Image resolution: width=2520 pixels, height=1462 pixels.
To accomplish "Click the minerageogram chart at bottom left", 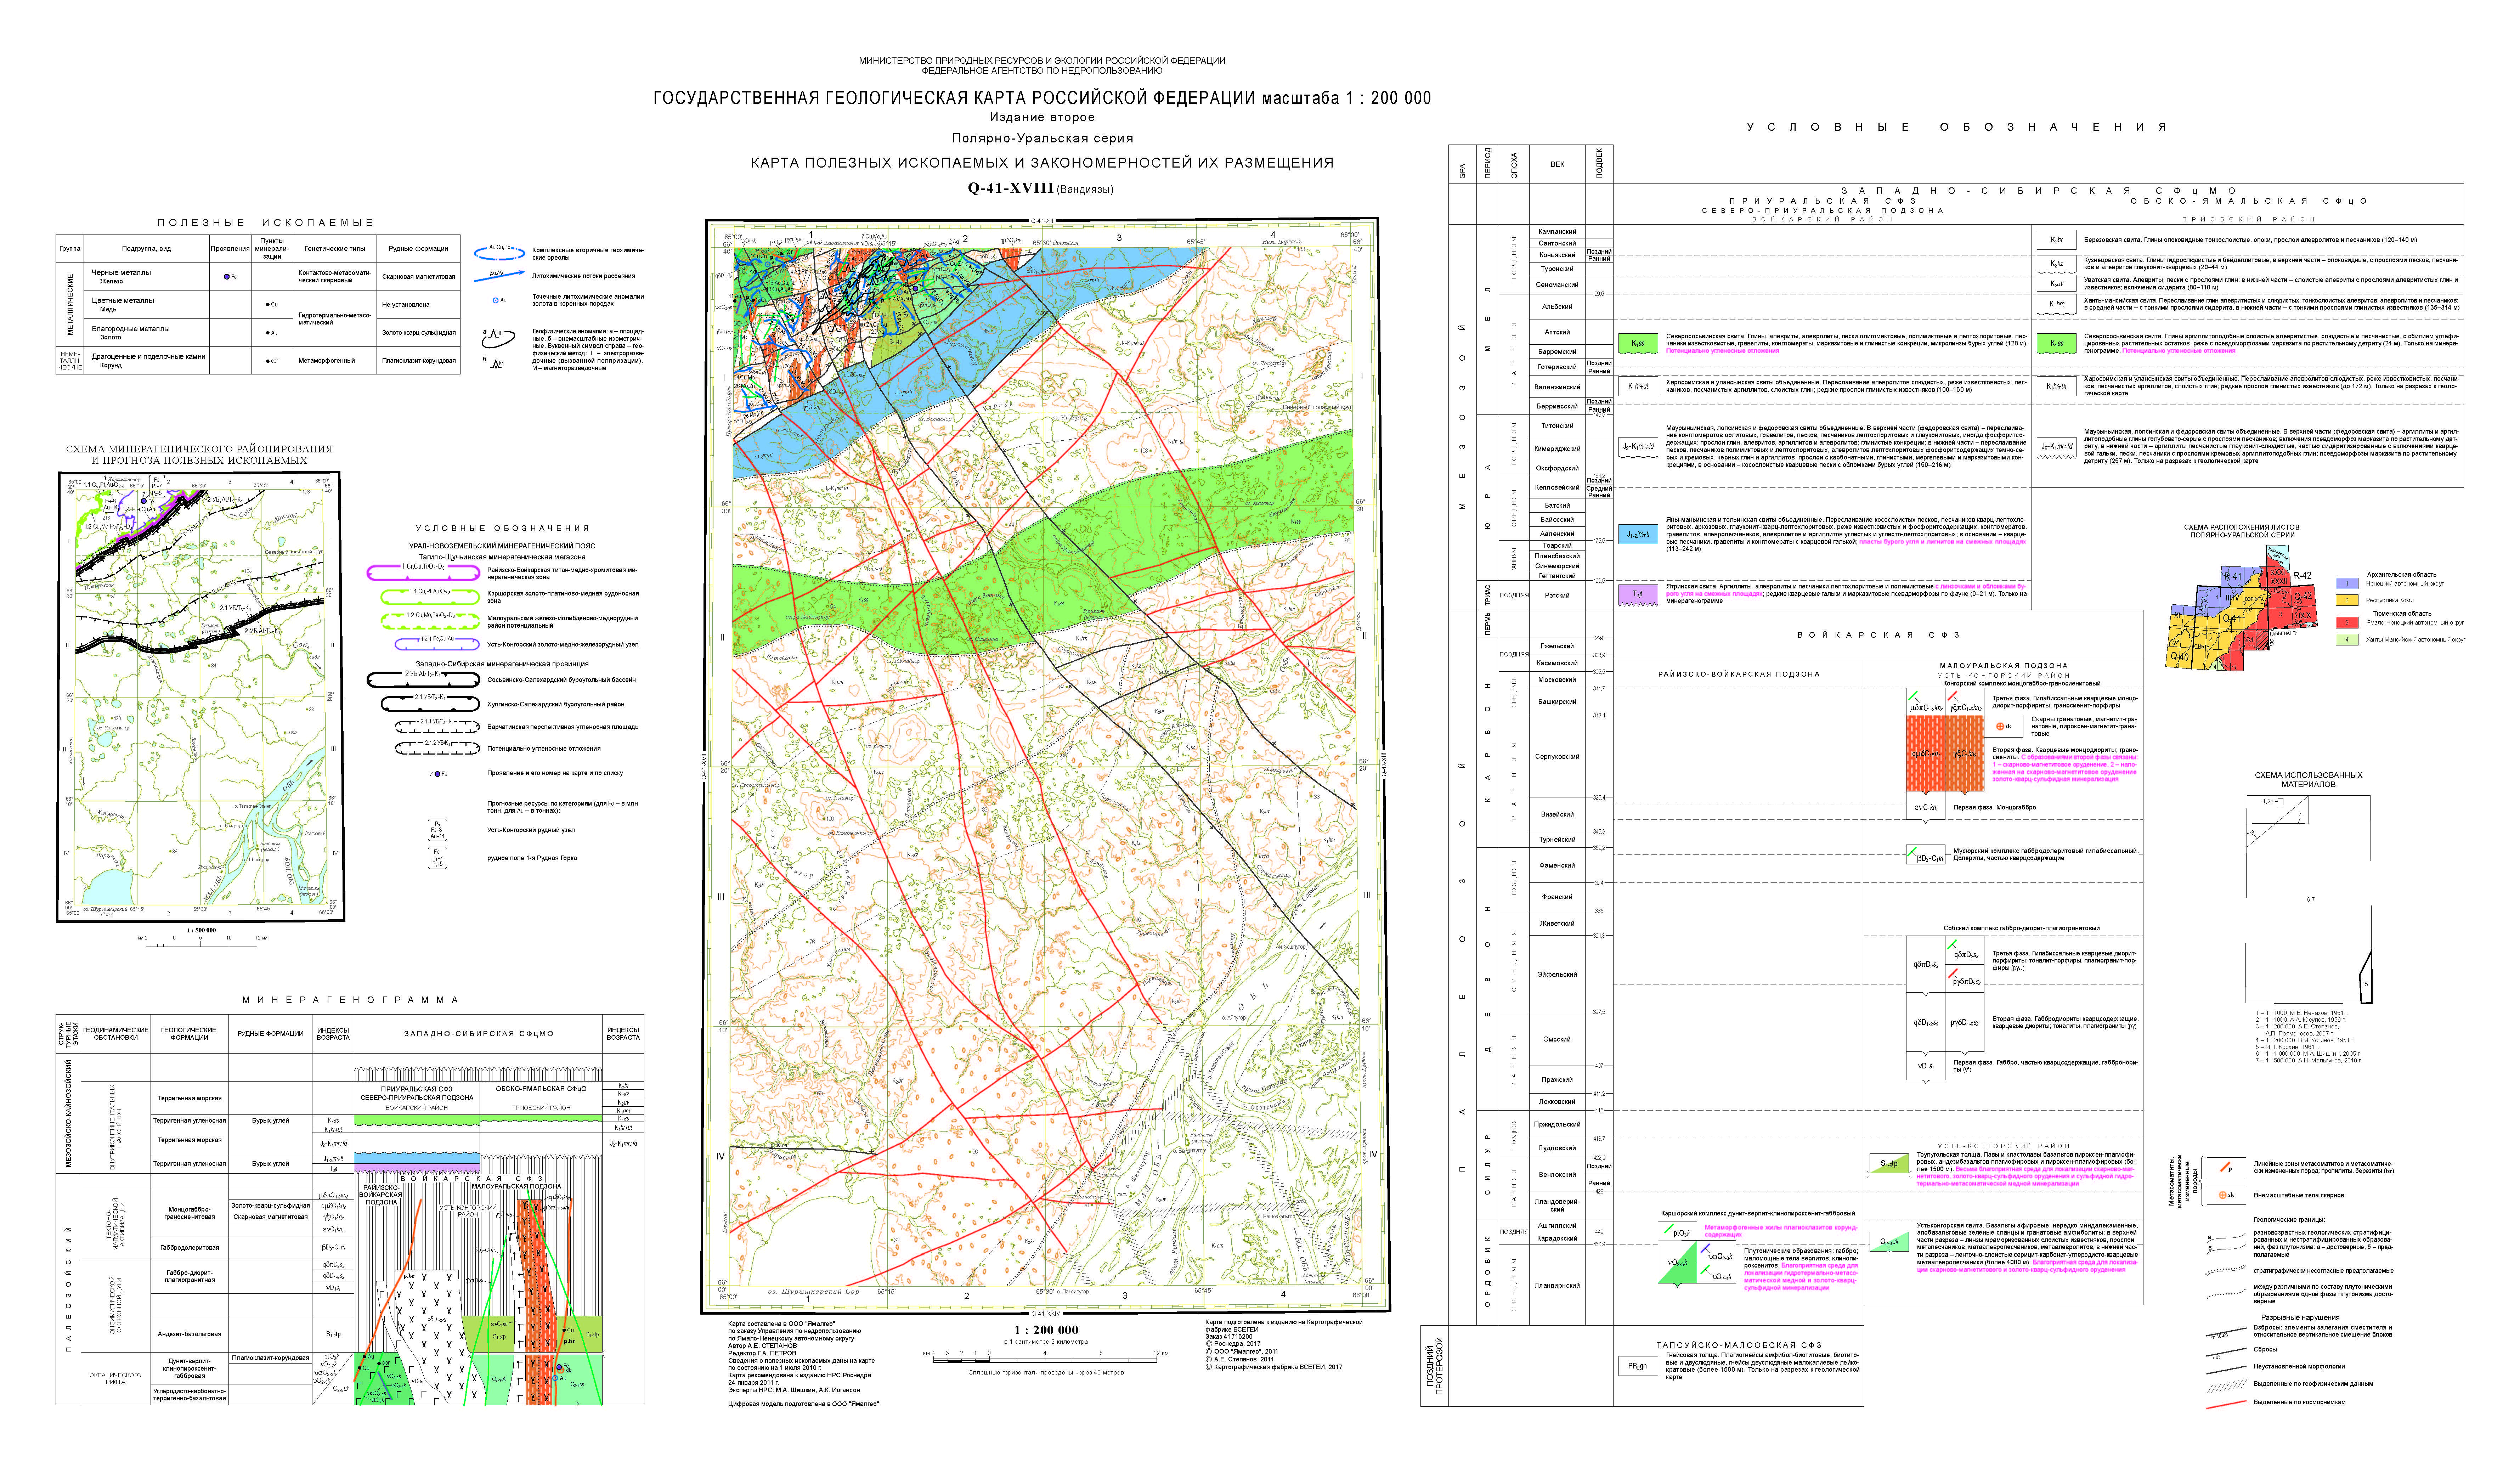I will [350, 1210].
